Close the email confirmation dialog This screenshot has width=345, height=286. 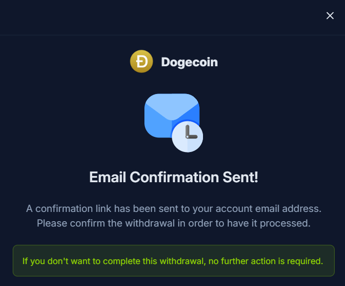(x=330, y=16)
